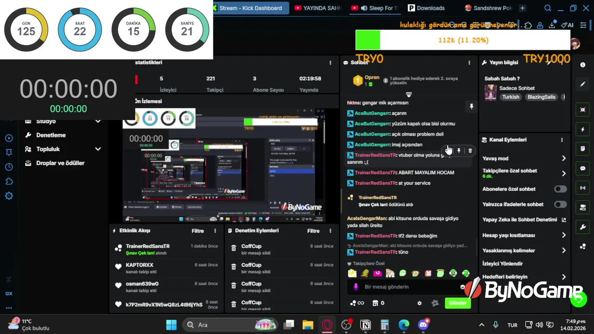
Task: Open Etkinlik Akışı Filtre dropdown
Action: [x=198, y=231]
